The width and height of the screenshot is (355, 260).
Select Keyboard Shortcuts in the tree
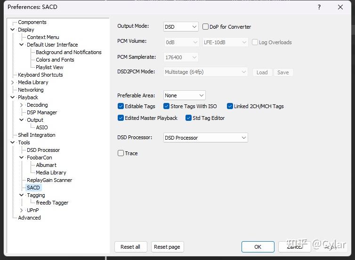click(x=40, y=75)
